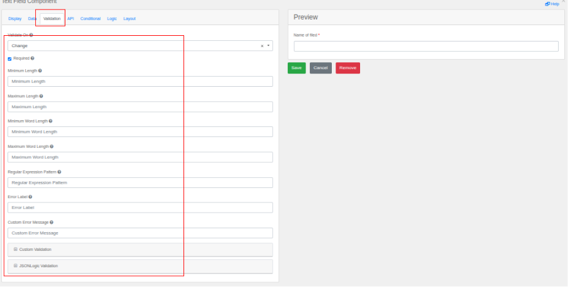
Task: Uncheck the Required checkbox
Action: coord(9,58)
